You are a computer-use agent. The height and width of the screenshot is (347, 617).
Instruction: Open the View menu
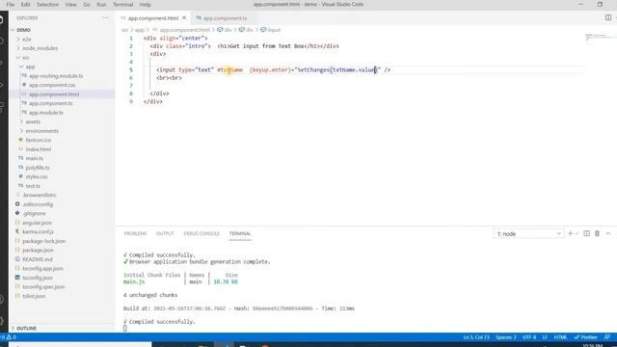tap(70, 4)
